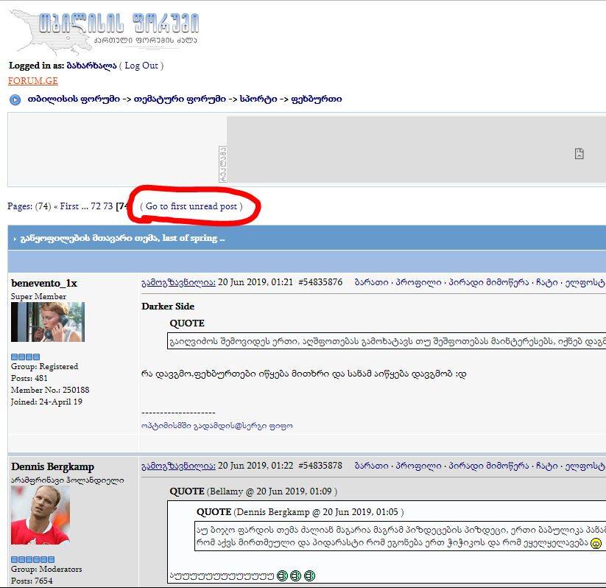Click გამოგზავნილია link on 01:22 post

click(x=178, y=466)
